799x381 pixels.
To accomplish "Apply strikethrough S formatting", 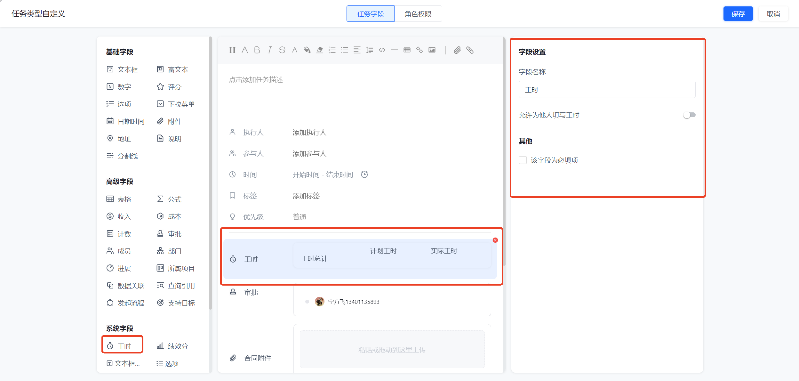I will 282,50.
